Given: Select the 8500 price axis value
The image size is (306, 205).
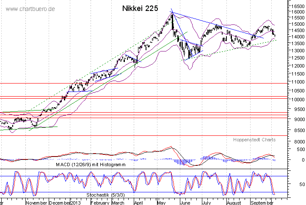Looking at the screenshot, I should click(299, 130).
